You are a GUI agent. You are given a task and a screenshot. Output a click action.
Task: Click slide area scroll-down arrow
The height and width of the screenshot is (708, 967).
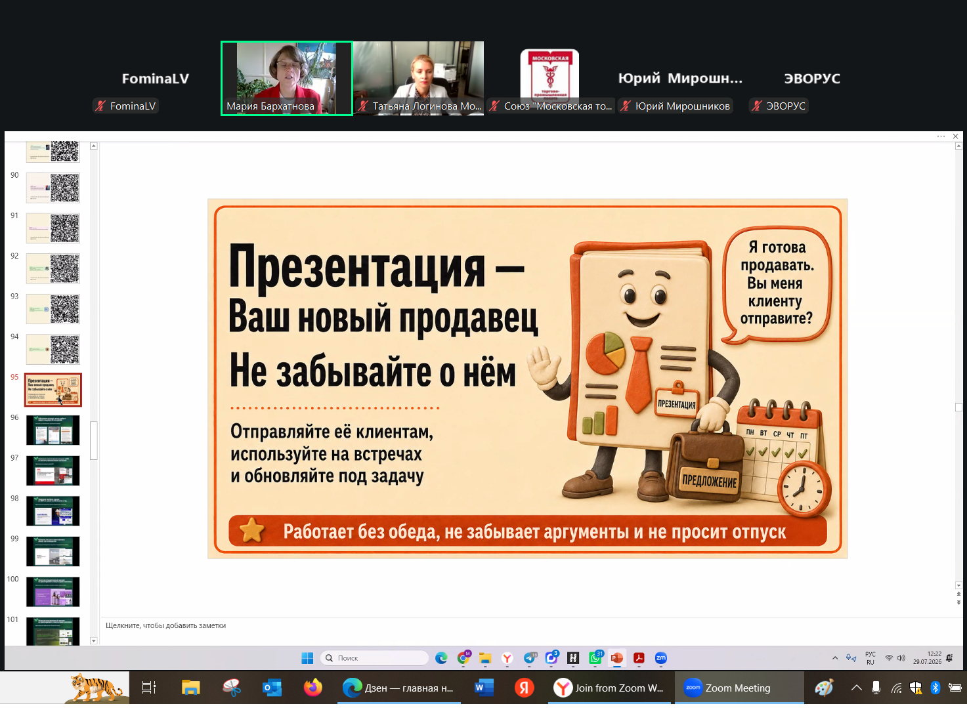click(958, 585)
